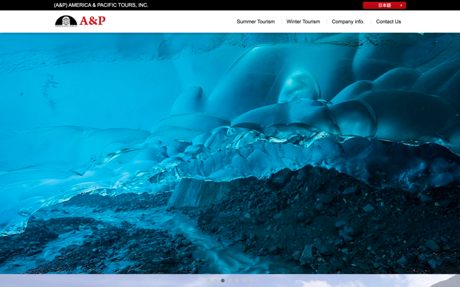Switch to the sixth slide dot
The height and width of the screenshot is (287, 460).
244,281
